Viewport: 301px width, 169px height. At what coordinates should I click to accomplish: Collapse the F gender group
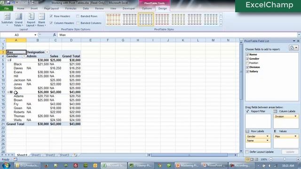pyautogui.click(x=8, y=60)
